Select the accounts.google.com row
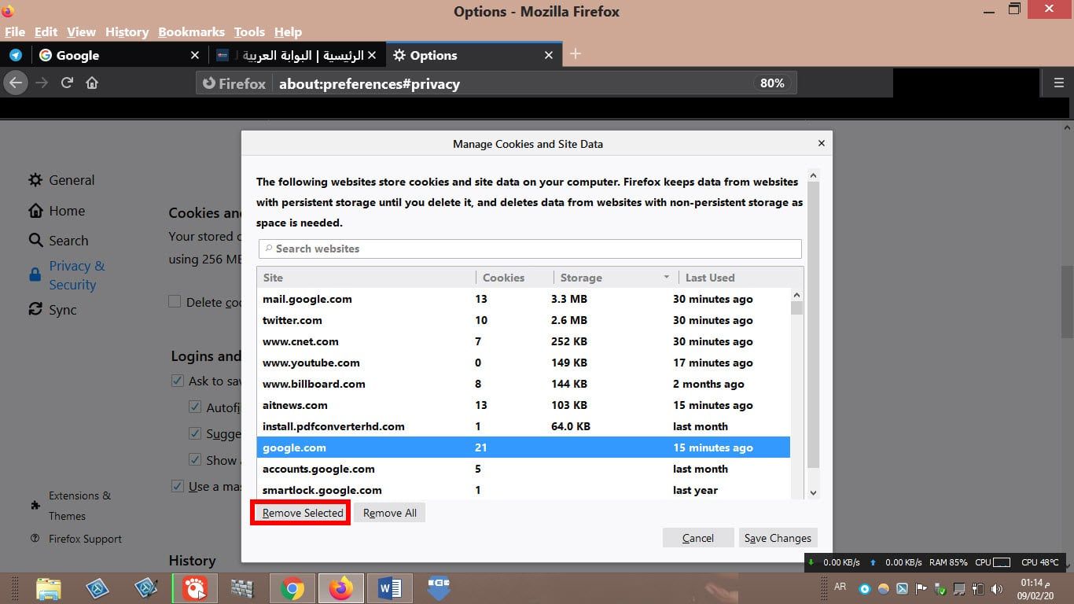The height and width of the screenshot is (604, 1074). (x=523, y=469)
